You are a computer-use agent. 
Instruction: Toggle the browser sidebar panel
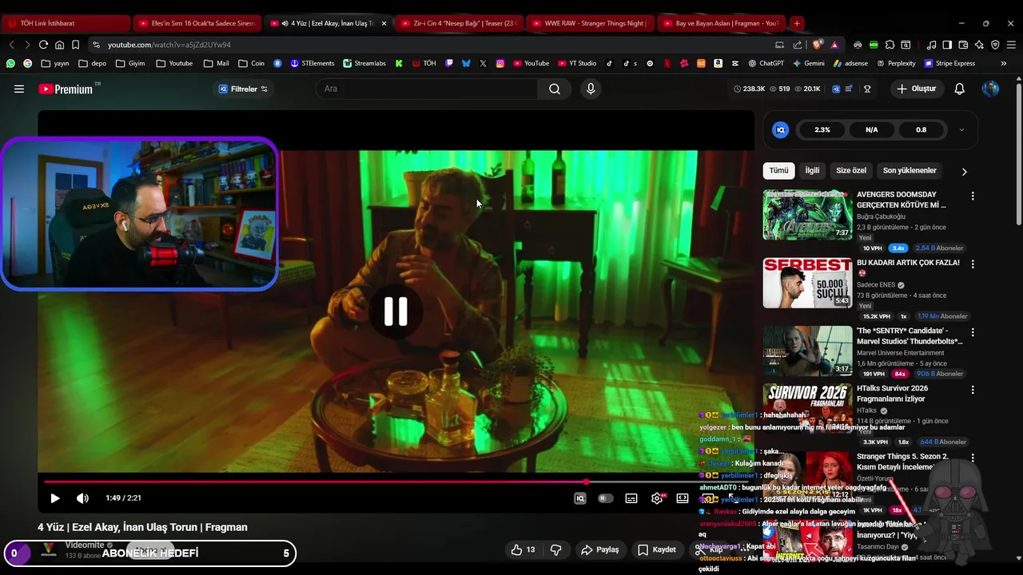coord(947,45)
